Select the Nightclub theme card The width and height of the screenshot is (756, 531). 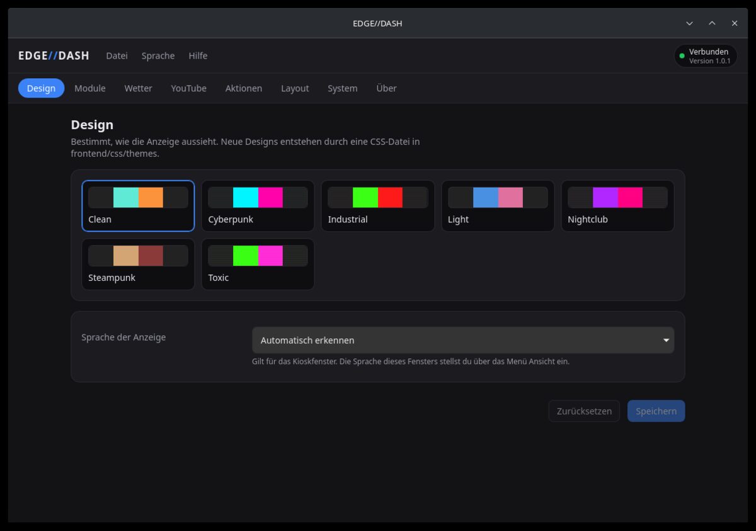pyautogui.click(x=617, y=206)
